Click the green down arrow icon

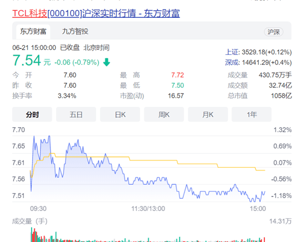[106, 62]
